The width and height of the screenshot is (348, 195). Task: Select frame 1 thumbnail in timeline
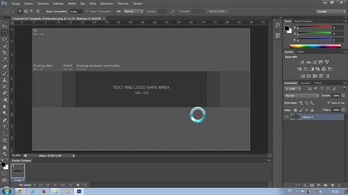[x=18, y=171]
